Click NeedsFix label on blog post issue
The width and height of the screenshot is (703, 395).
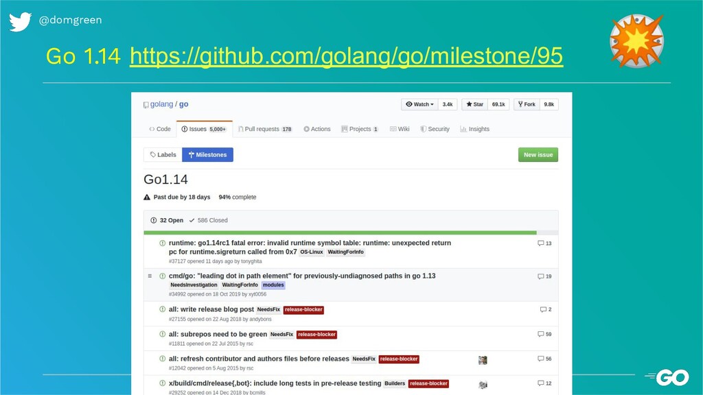point(268,309)
